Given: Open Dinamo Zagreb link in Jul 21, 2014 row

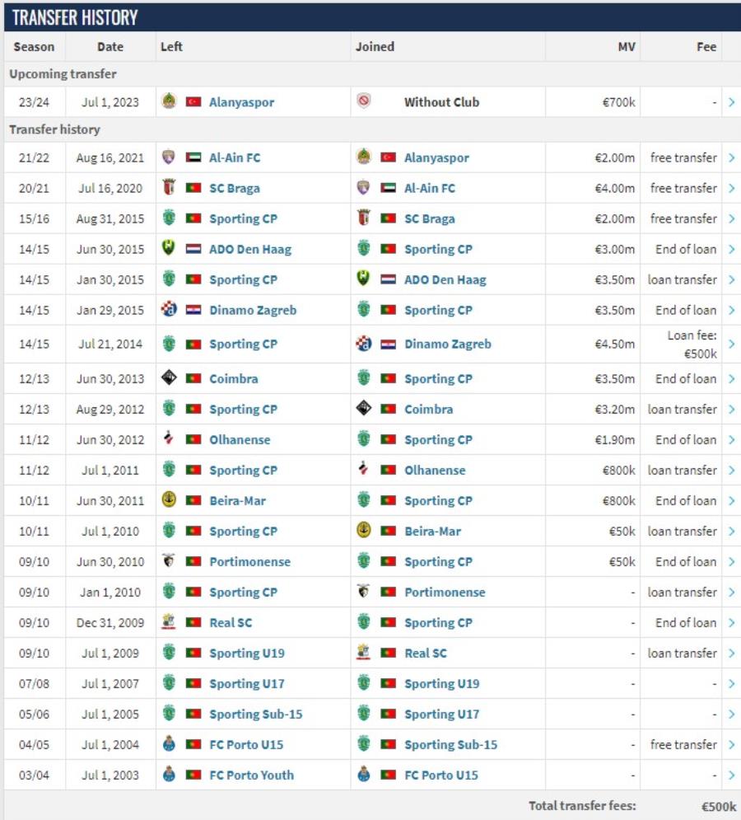Looking at the screenshot, I should pos(448,344).
